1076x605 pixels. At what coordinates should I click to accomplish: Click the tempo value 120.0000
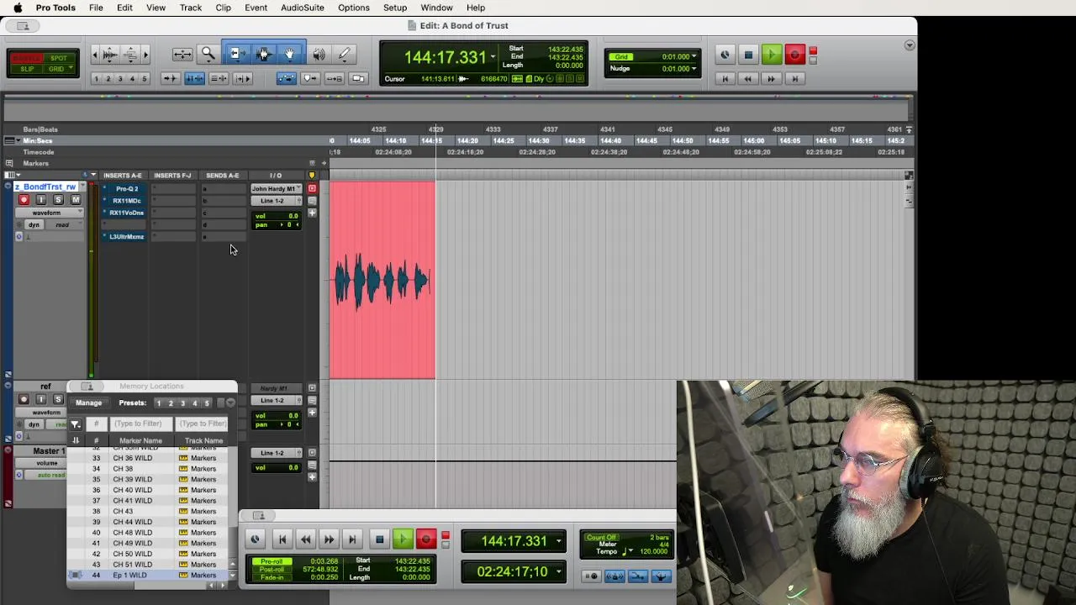click(x=654, y=552)
